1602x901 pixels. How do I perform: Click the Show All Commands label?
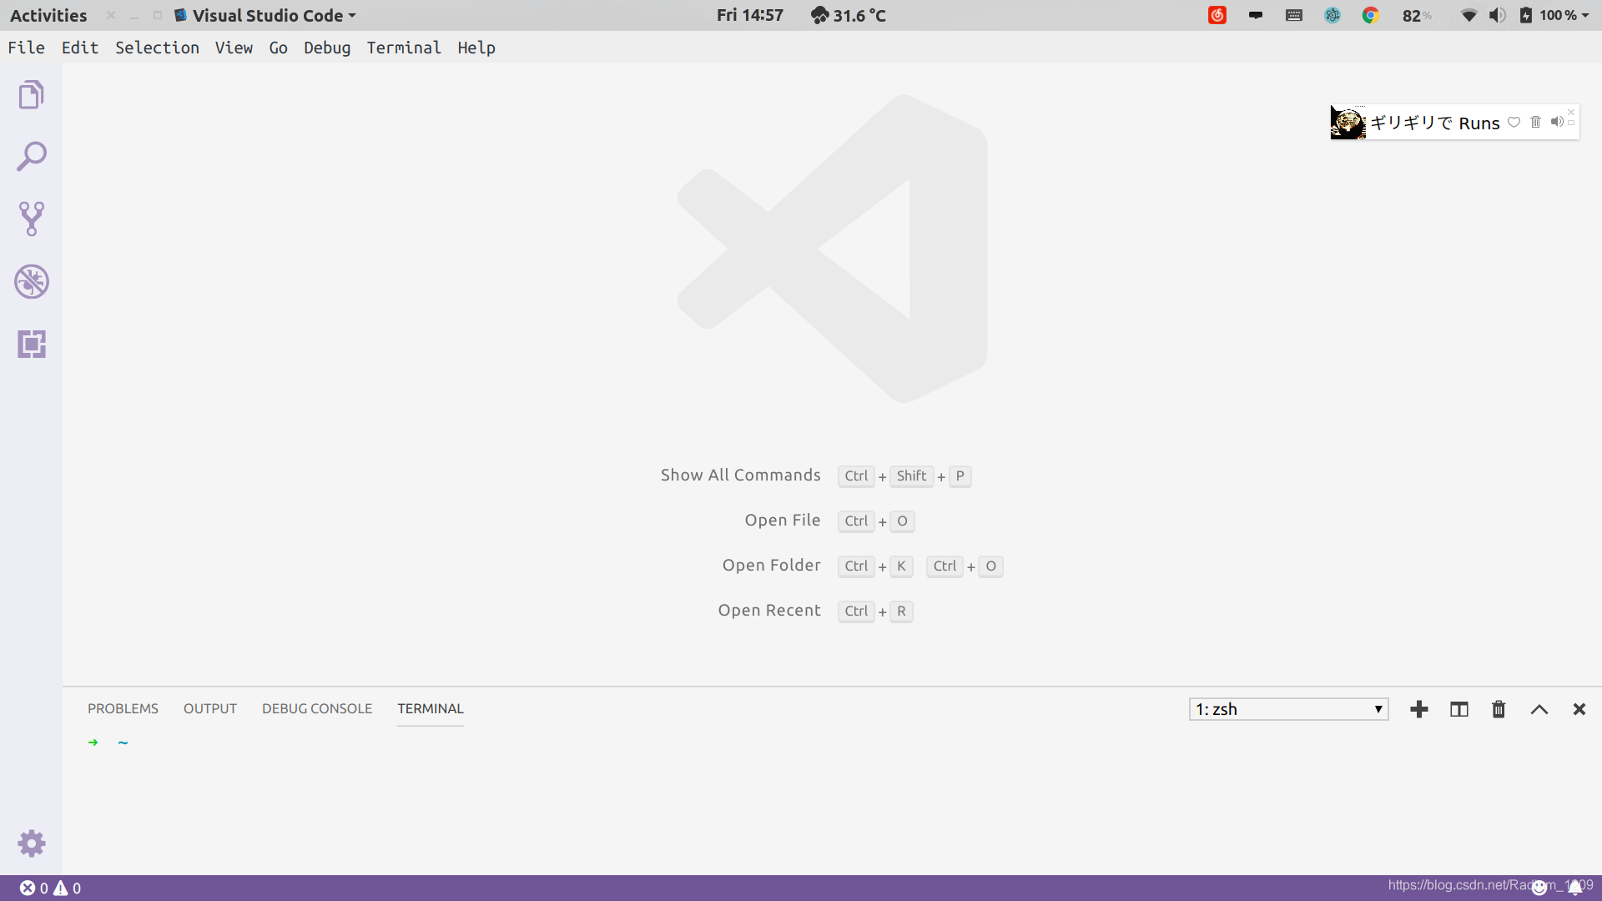[x=741, y=475]
